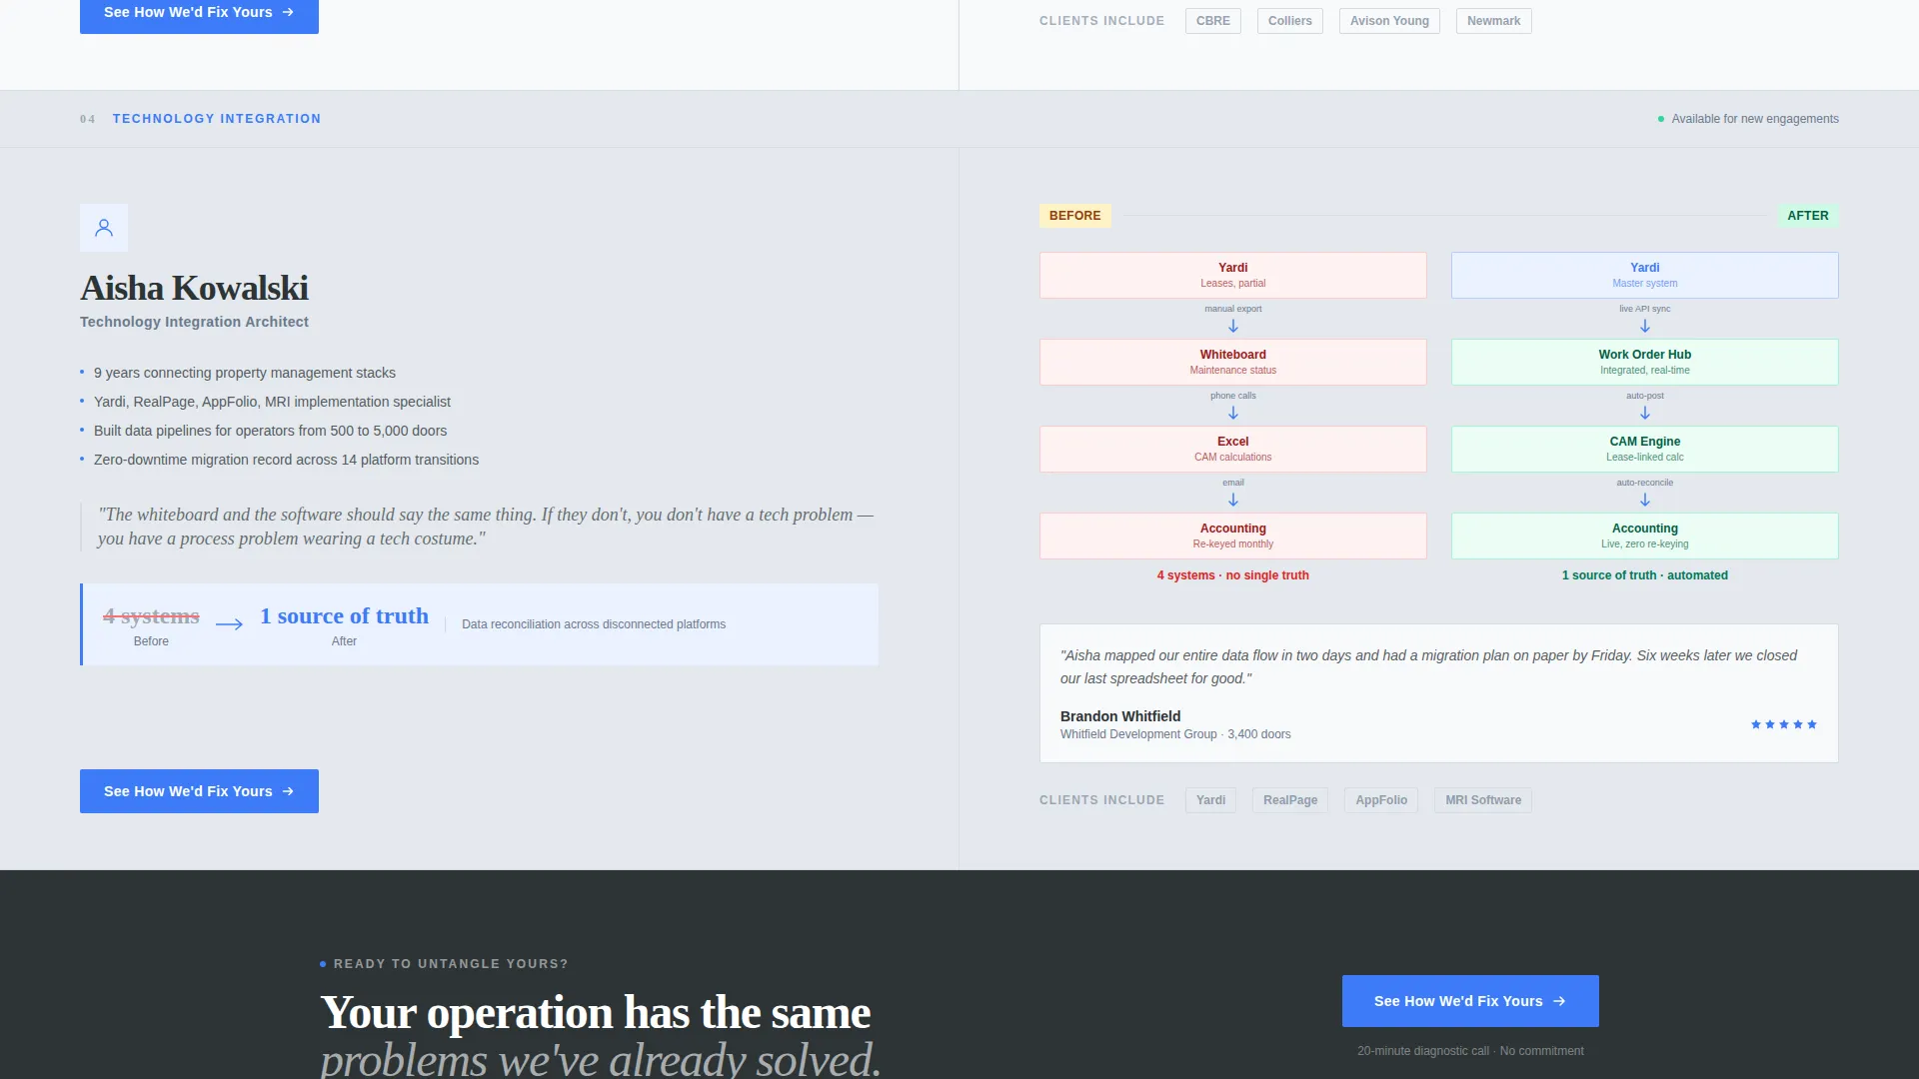Select the CBRE client tag

pyautogui.click(x=1213, y=21)
